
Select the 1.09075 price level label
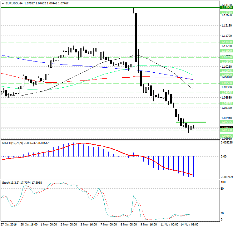pos(226,92)
